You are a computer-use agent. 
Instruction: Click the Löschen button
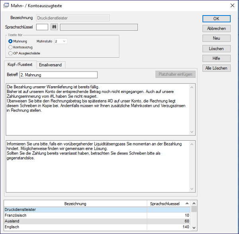point(216,48)
